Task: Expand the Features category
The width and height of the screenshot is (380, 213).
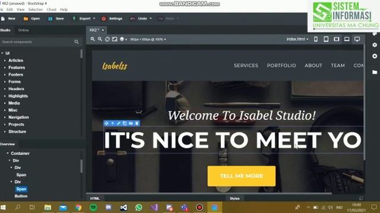Action: [x=5, y=67]
